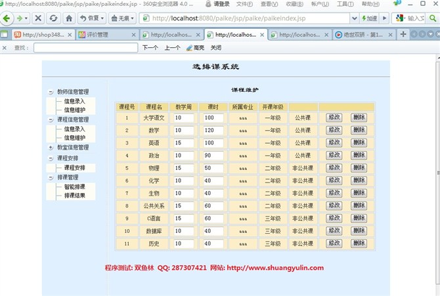Open the 智能排课 tree item
Viewport: 440px width, 296px height.
point(74,187)
